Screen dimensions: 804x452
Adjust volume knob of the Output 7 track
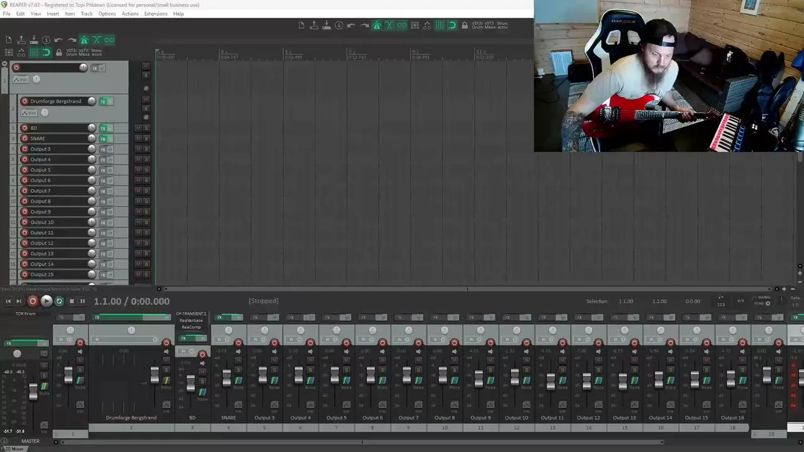pyautogui.click(x=92, y=191)
